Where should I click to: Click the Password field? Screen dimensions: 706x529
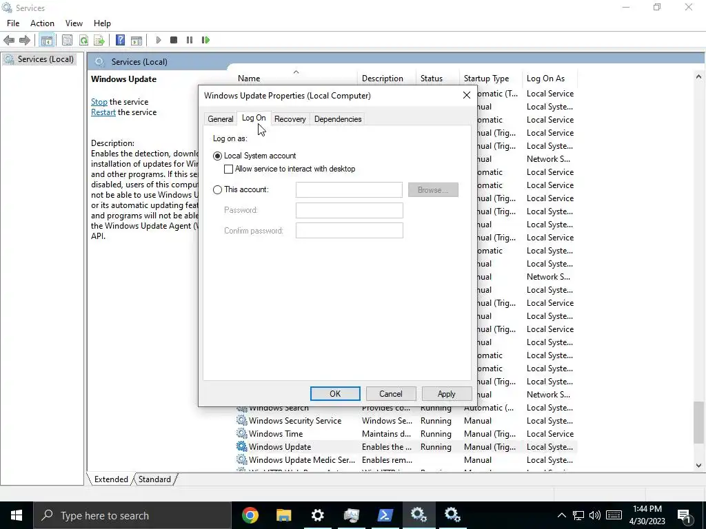pyautogui.click(x=349, y=210)
